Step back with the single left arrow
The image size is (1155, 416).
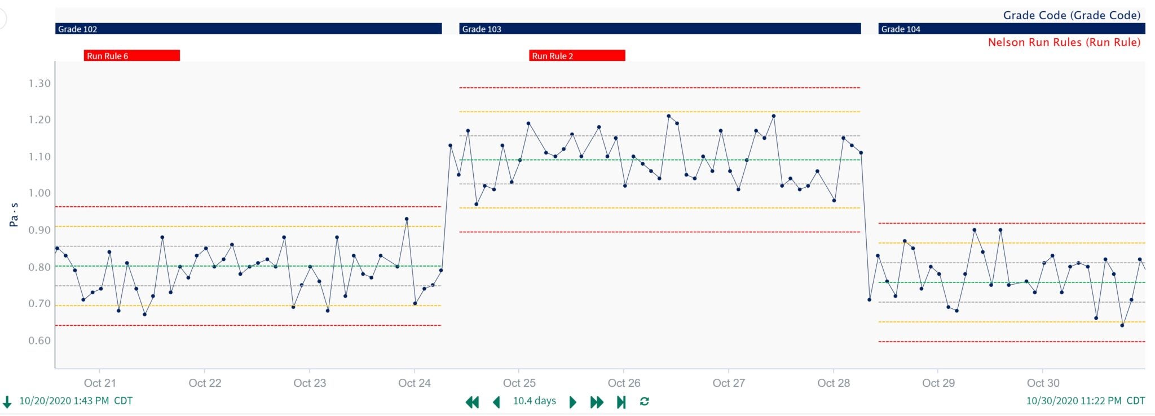(x=496, y=402)
